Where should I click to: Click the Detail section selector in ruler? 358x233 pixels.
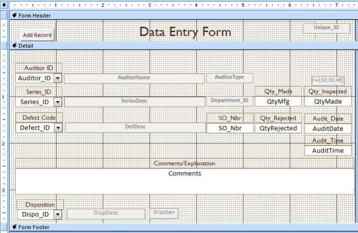click(4, 46)
